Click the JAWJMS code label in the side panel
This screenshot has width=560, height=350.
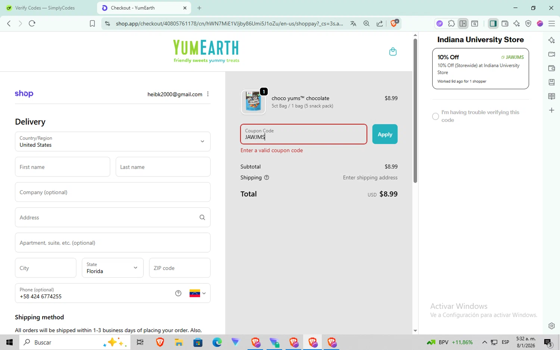pos(513,57)
